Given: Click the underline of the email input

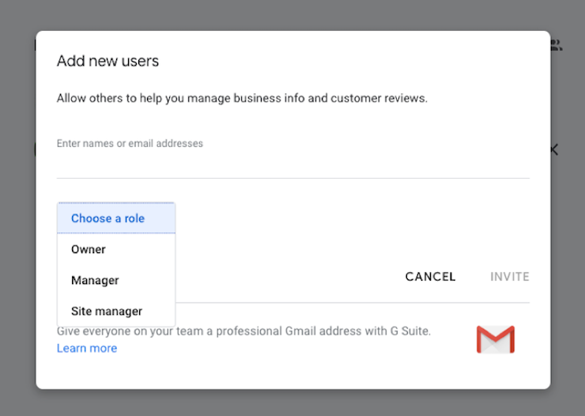Looking at the screenshot, I should [x=292, y=178].
